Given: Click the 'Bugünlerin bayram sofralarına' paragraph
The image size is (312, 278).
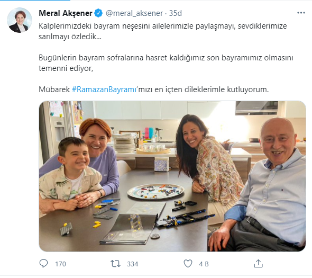Looking at the screenshot, I should [x=166, y=63].
